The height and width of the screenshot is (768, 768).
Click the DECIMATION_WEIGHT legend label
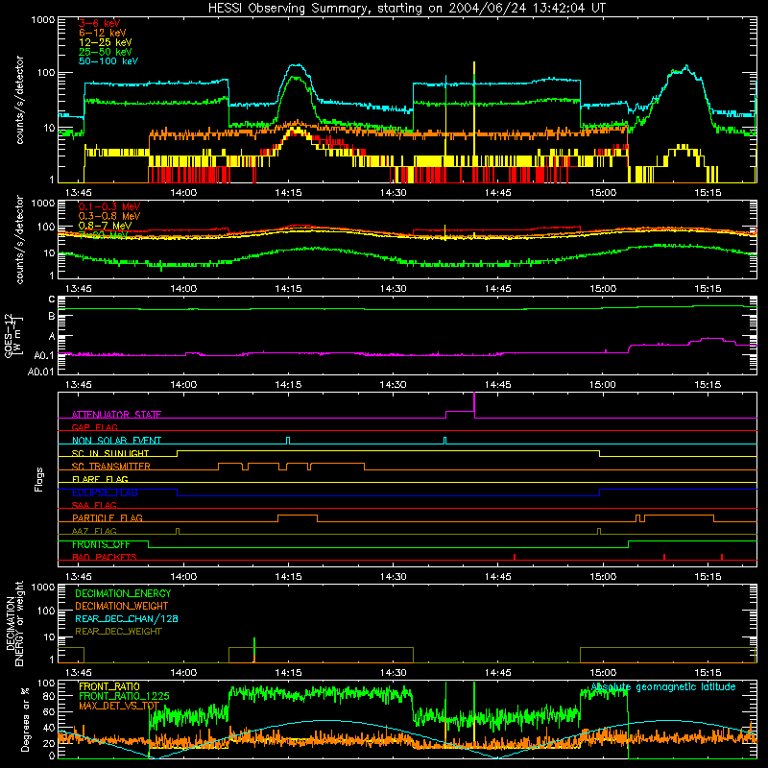(122, 606)
